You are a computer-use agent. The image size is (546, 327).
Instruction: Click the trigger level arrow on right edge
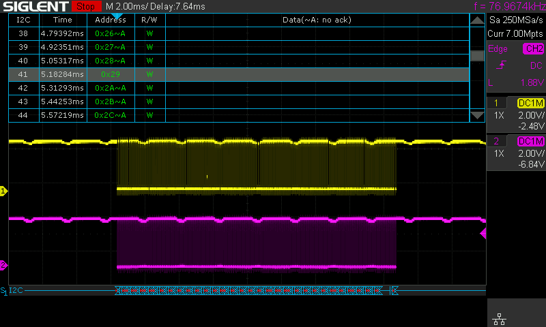click(483, 234)
